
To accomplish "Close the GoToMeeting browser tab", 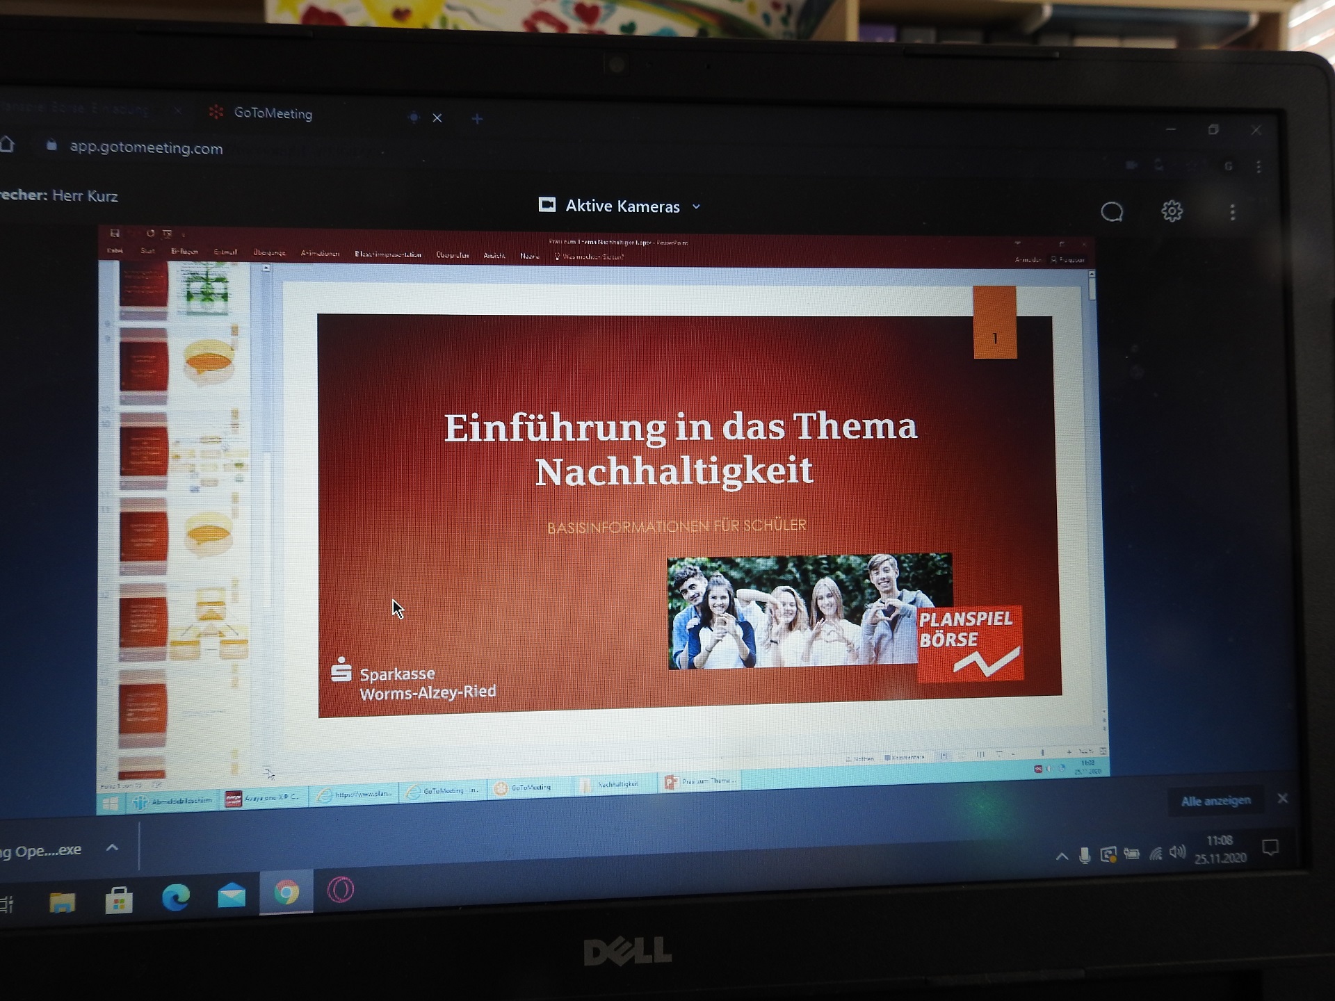I will pyautogui.click(x=437, y=118).
